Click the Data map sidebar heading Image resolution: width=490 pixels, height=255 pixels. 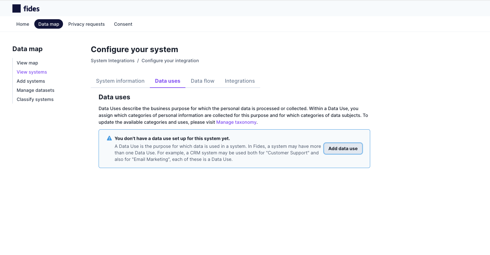tap(27, 49)
